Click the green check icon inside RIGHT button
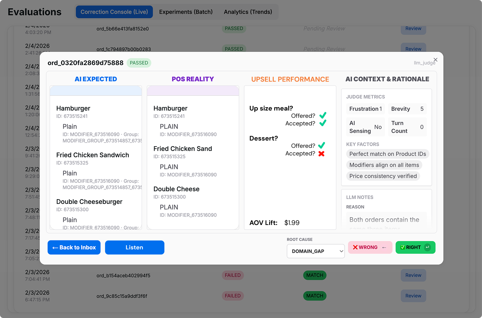The height and width of the screenshot is (318, 482). [x=403, y=247]
